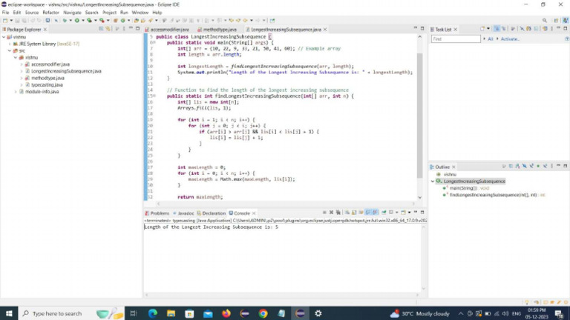Open Firefox from the taskbar
The width and height of the screenshot is (570, 320).
click(x=226, y=313)
